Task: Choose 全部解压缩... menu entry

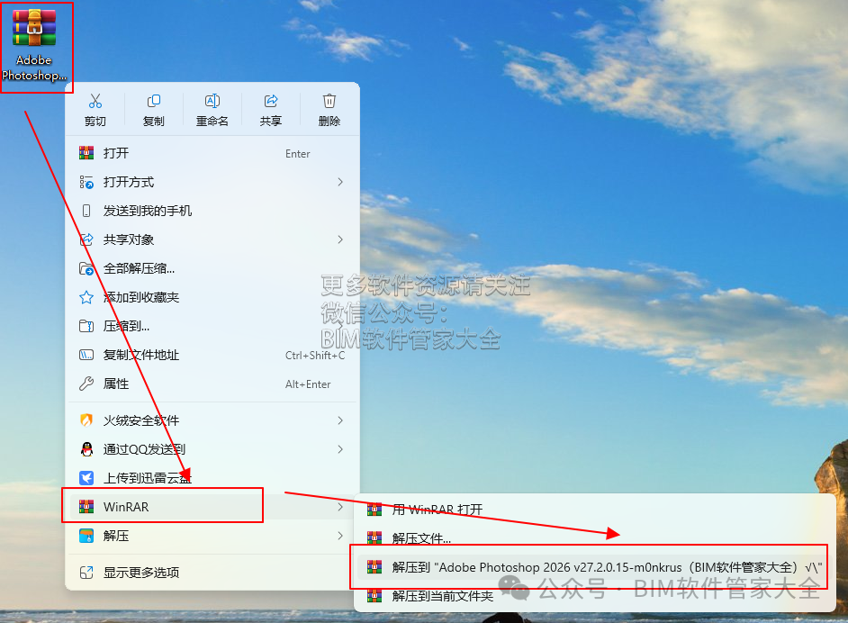Action: (x=212, y=268)
